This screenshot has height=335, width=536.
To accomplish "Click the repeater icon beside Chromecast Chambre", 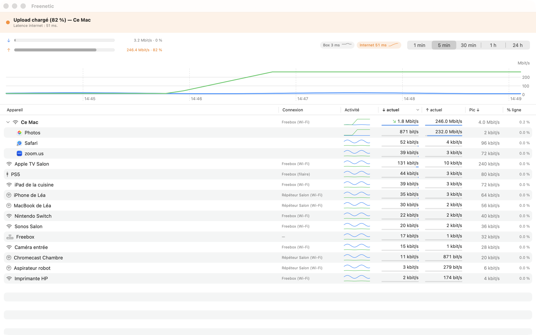I will pyautogui.click(x=9, y=258).
